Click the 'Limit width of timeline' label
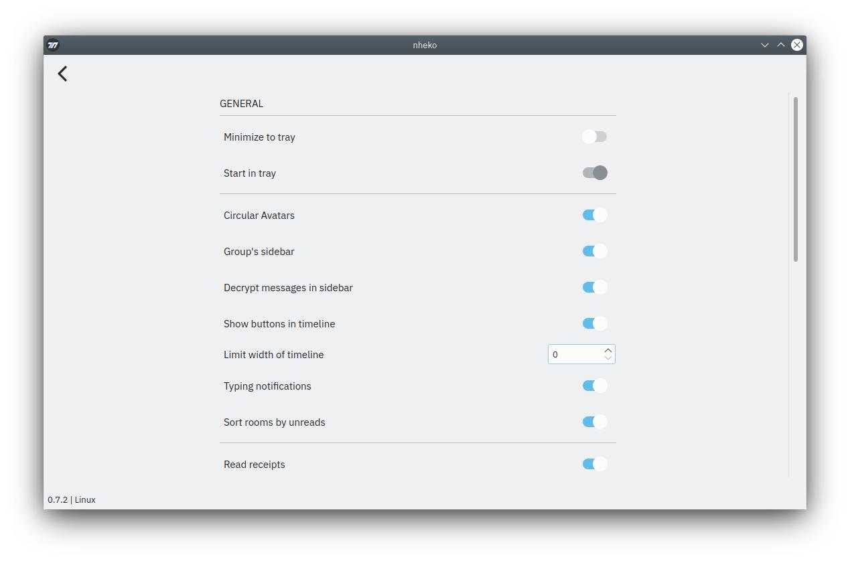Image resolution: width=850 pixels, height=561 pixels. point(273,355)
